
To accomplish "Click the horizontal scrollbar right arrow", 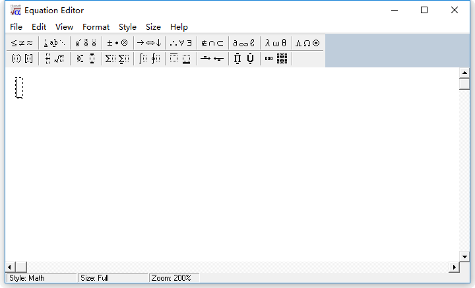I will tap(454, 267).
